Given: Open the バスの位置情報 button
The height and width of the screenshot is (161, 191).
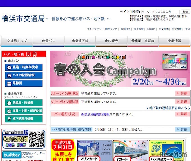Looking at the screenshot, I should coord(24,75).
